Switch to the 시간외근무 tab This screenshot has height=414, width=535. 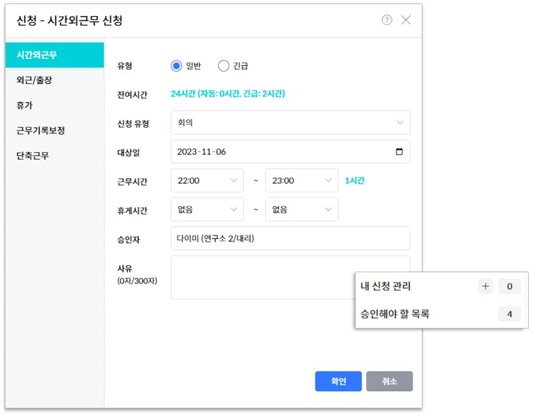[x=54, y=55]
